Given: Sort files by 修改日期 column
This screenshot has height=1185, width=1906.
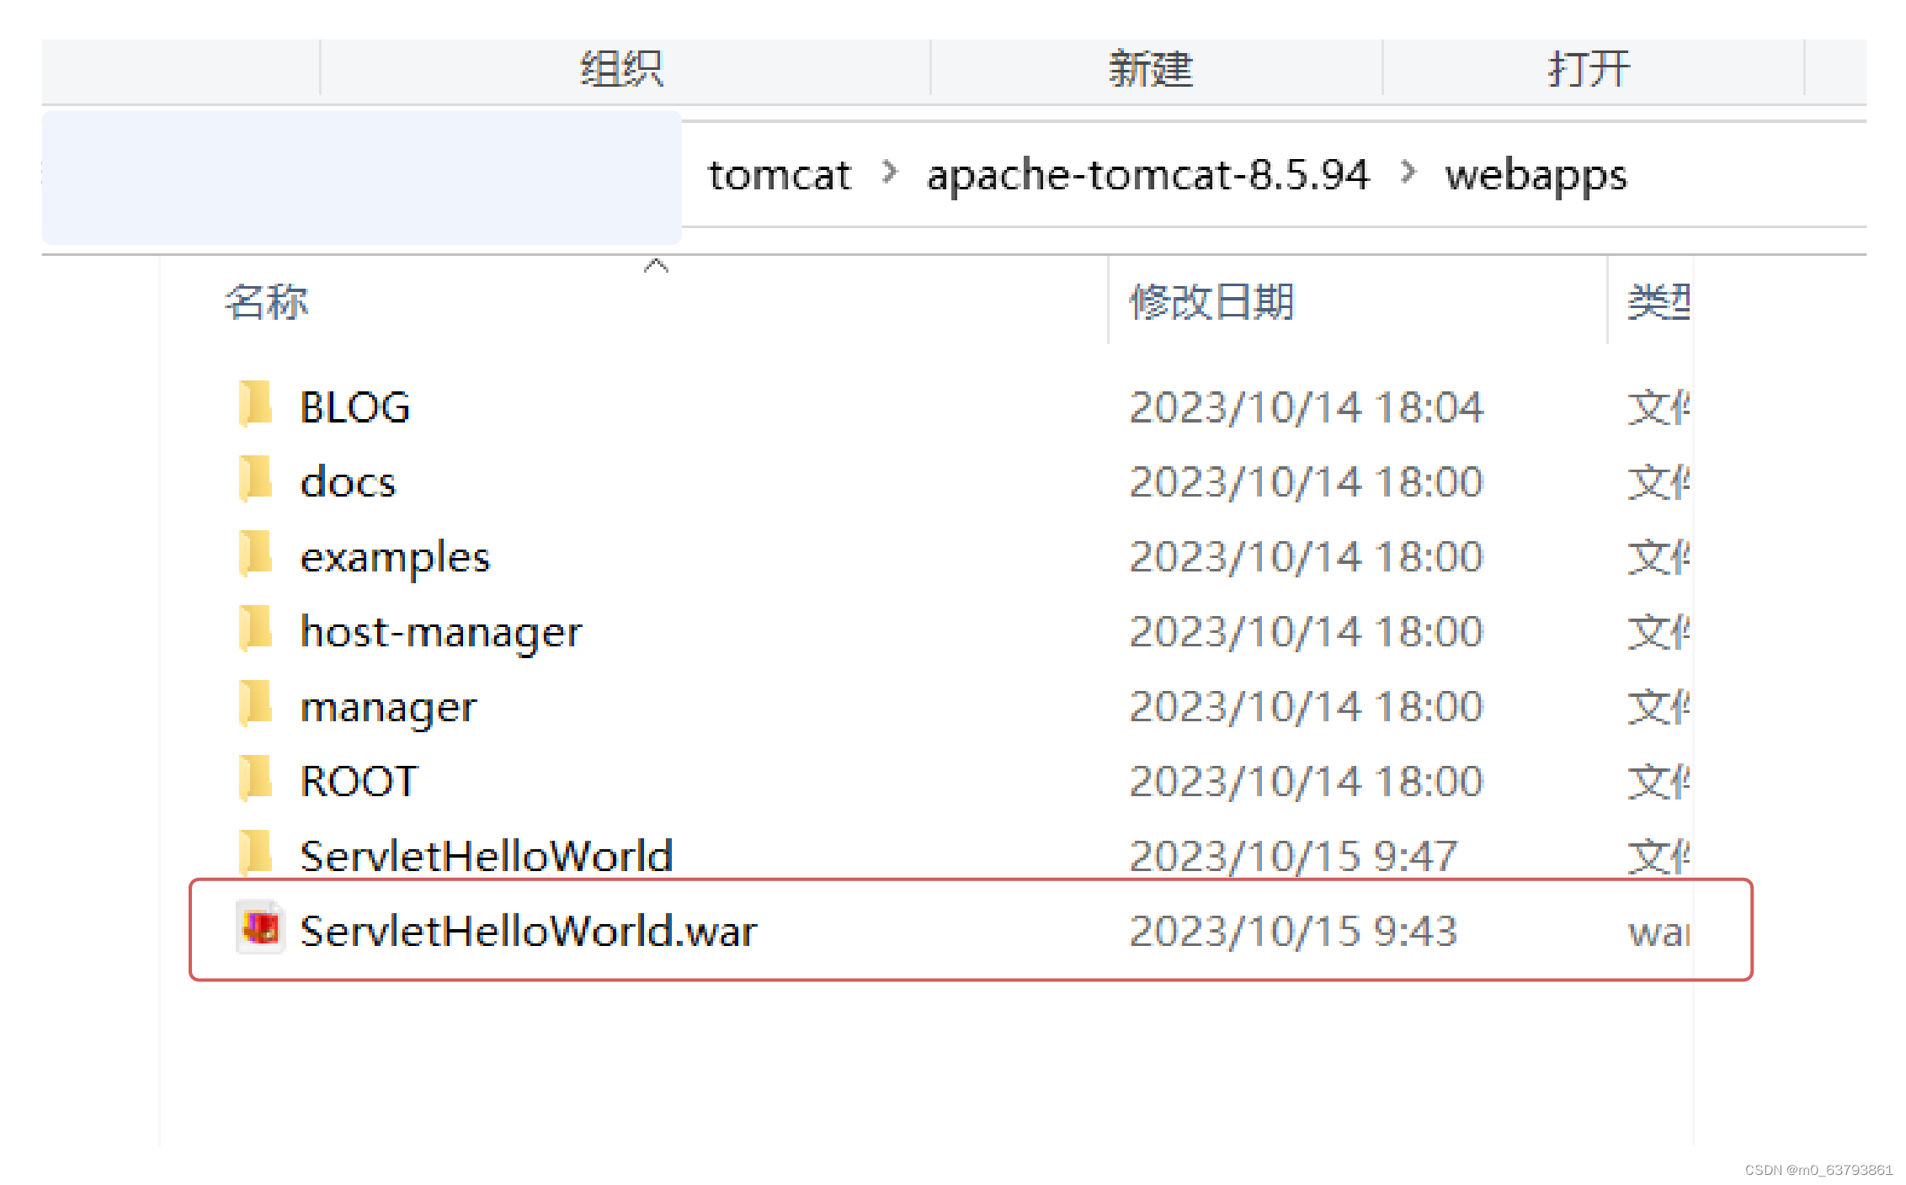Looking at the screenshot, I should coord(1212,301).
